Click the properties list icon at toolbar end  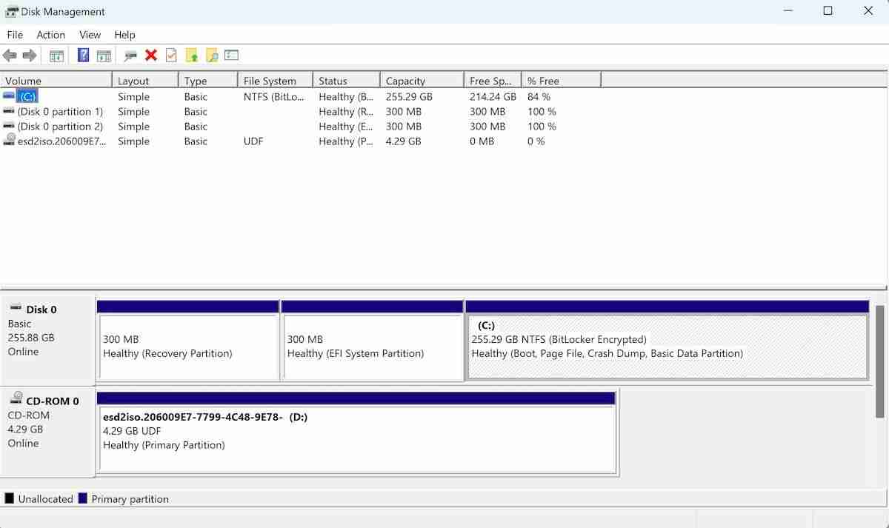coord(231,55)
